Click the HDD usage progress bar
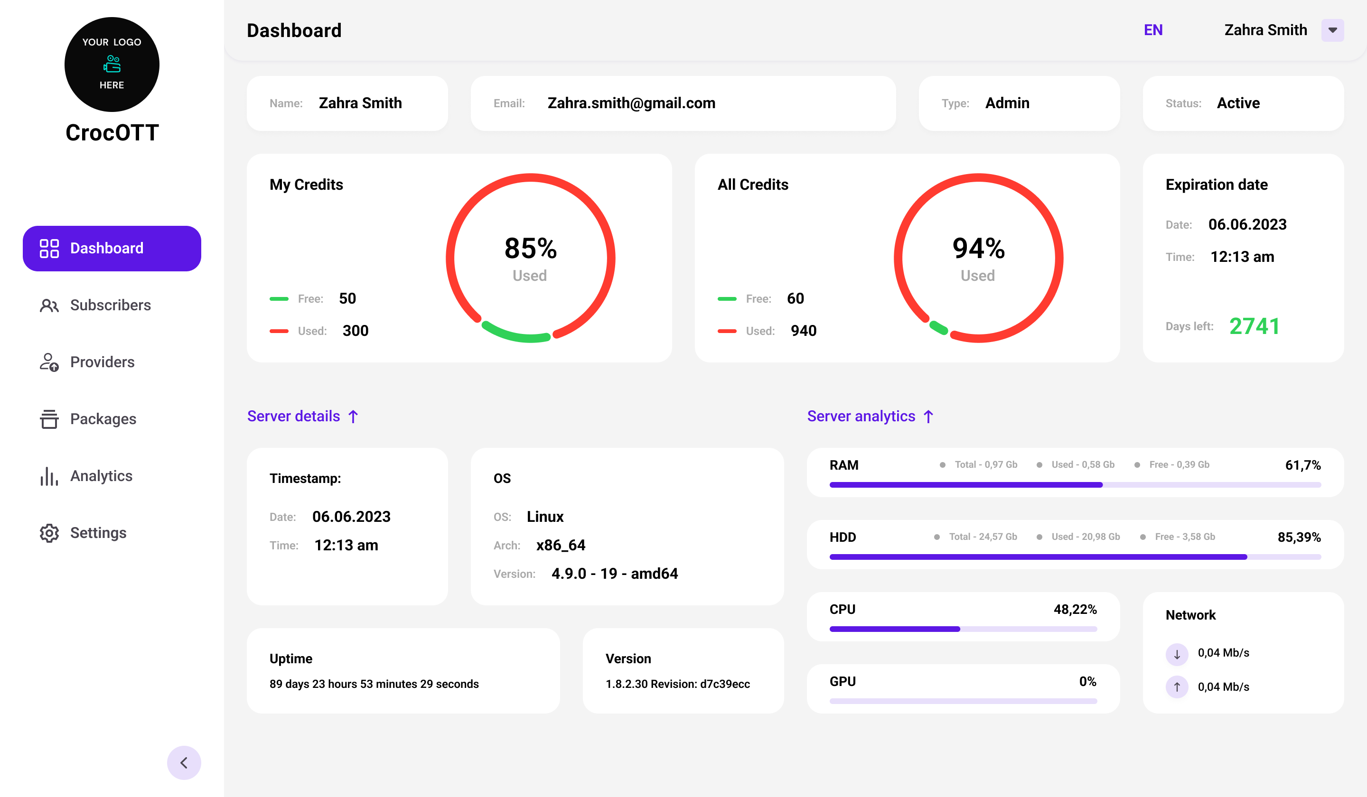The height and width of the screenshot is (797, 1367). pos(1075,557)
